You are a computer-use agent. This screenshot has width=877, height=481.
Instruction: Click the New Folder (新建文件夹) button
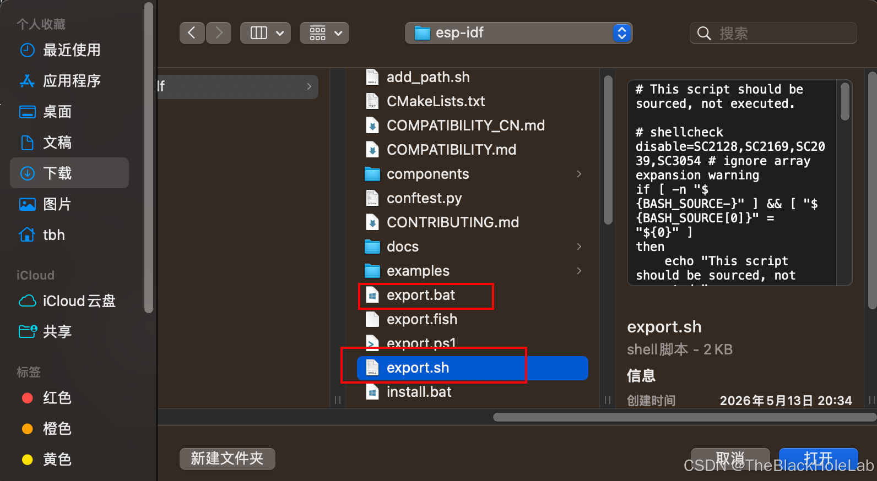tap(227, 458)
